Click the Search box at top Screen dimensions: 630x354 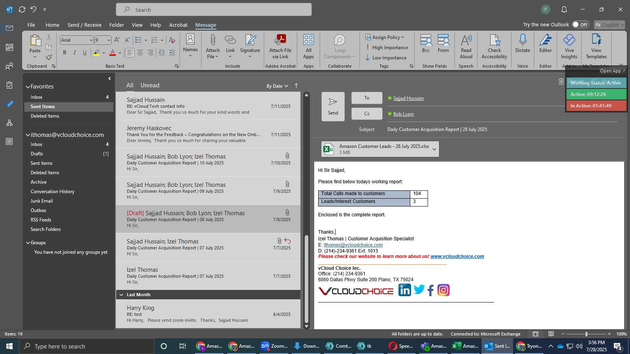[214, 9]
